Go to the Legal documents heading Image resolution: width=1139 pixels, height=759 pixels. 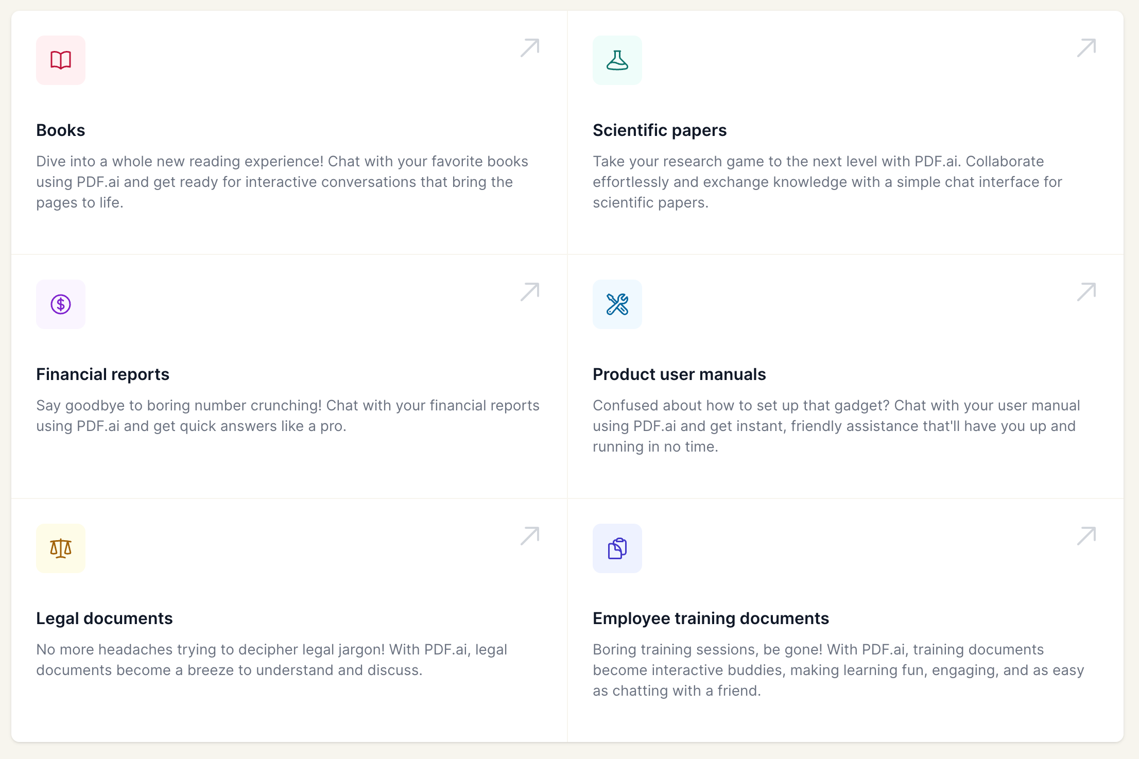[x=104, y=618]
